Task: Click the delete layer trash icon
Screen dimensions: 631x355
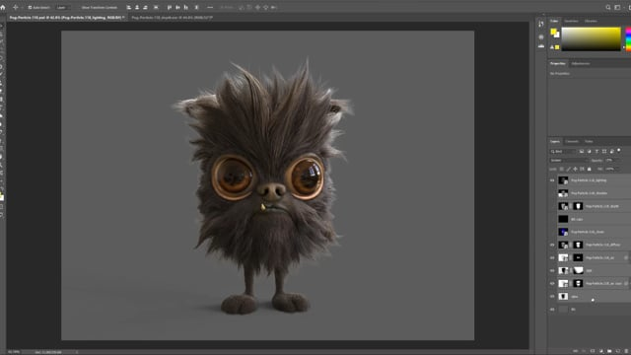Action: click(x=626, y=351)
